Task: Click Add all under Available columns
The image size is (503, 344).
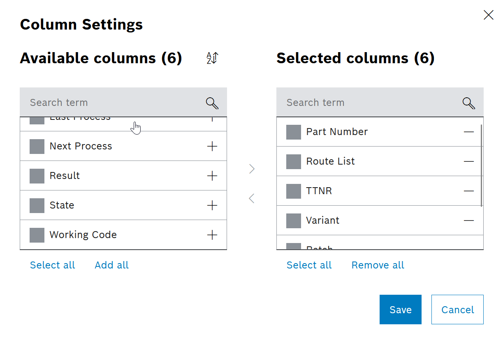Action: tap(111, 265)
